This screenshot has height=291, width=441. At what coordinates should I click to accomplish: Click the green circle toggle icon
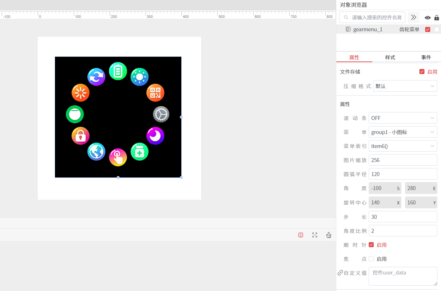75,114
